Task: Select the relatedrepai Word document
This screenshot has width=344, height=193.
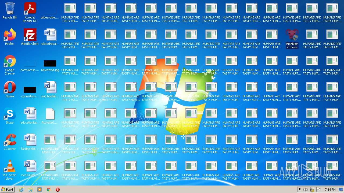Action: point(50,37)
